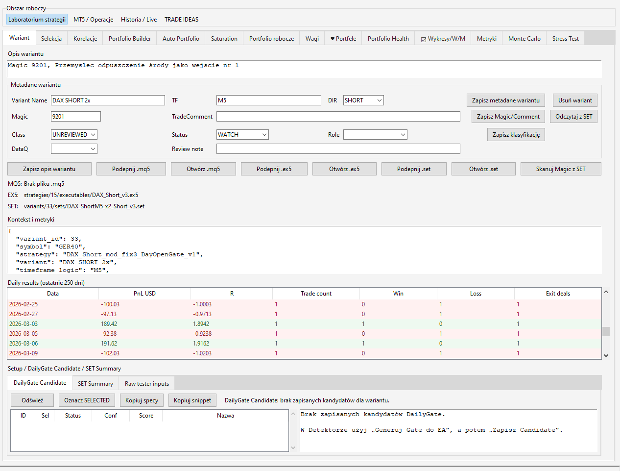The width and height of the screenshot is (620, 471).
Task: Click Zapisz opis wariantu button
Action: 49,169
